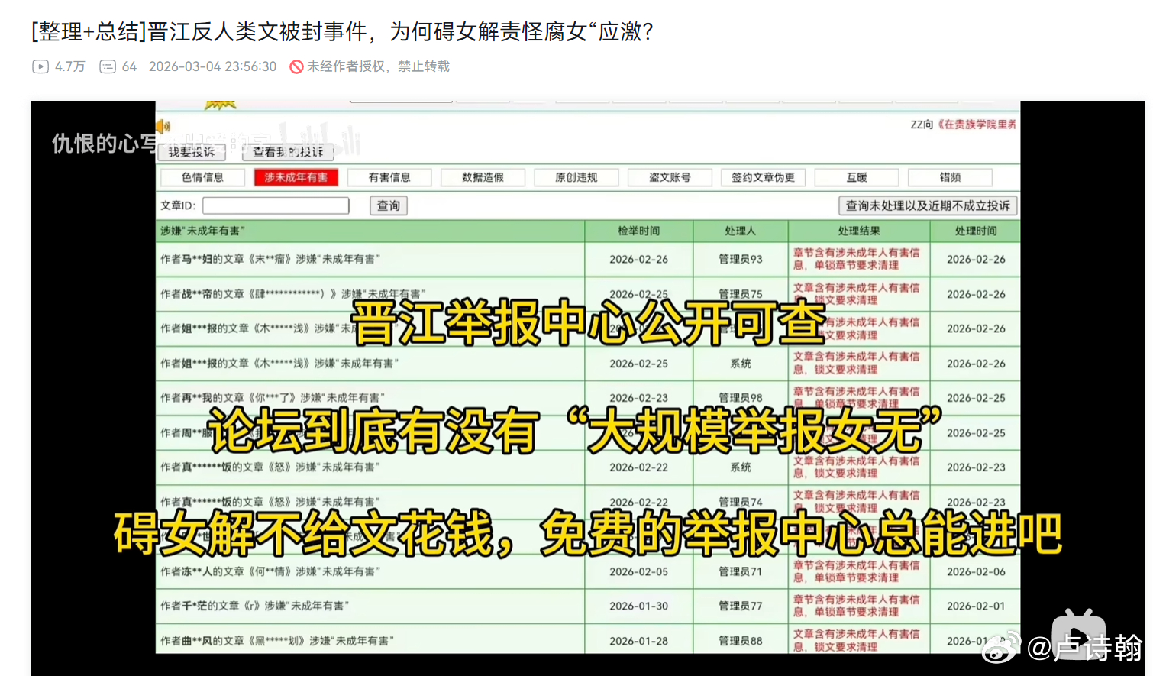Click the row 作者曲**风的文章《黑*****划》
Image resolution: width=1153 pixels, height=676 pixels.
point(588,640)
